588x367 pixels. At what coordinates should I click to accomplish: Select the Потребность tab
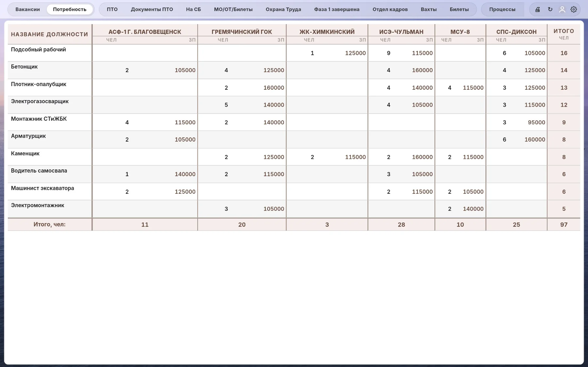pos(70,9)
